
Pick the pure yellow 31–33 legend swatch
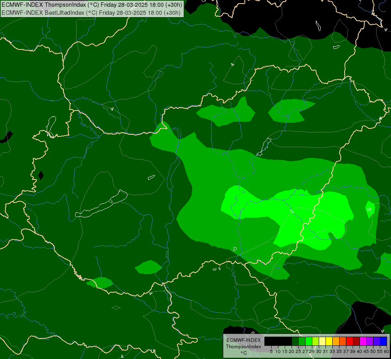point(329,341)
